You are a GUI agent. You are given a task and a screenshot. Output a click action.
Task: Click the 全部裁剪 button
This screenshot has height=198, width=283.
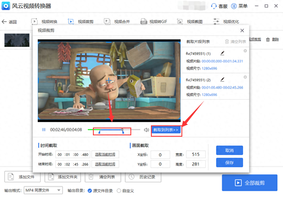coord(250,183)
